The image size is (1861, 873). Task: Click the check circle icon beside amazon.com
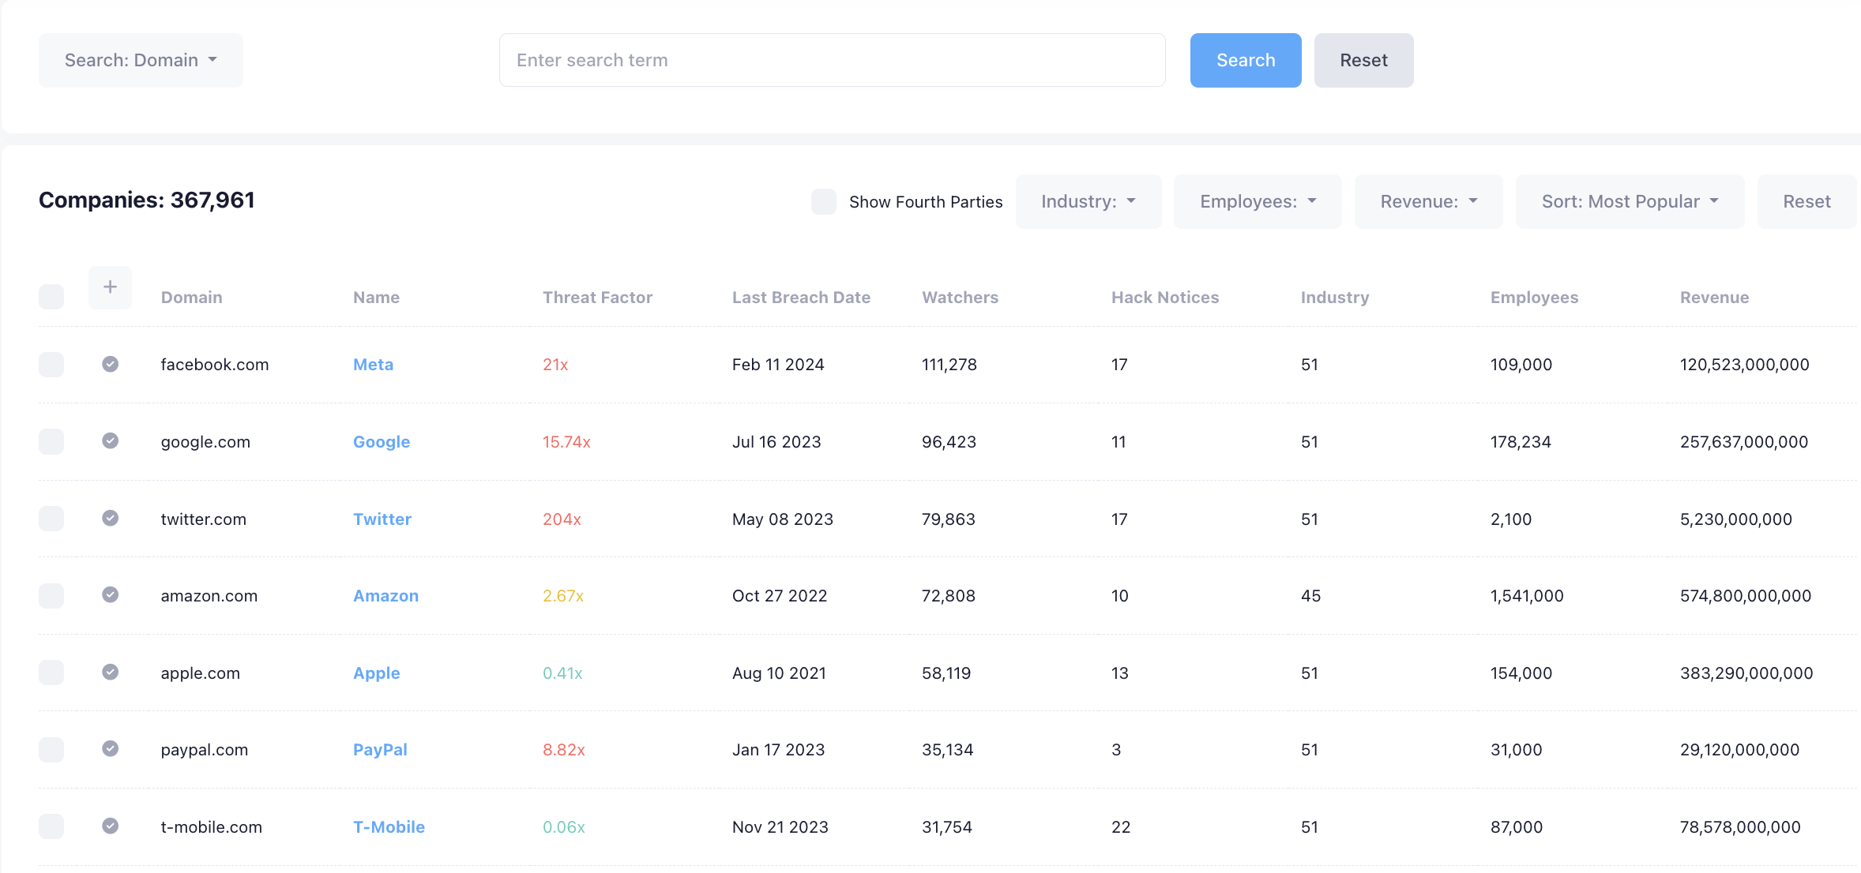pyautogui.click(x=111, y=594)
